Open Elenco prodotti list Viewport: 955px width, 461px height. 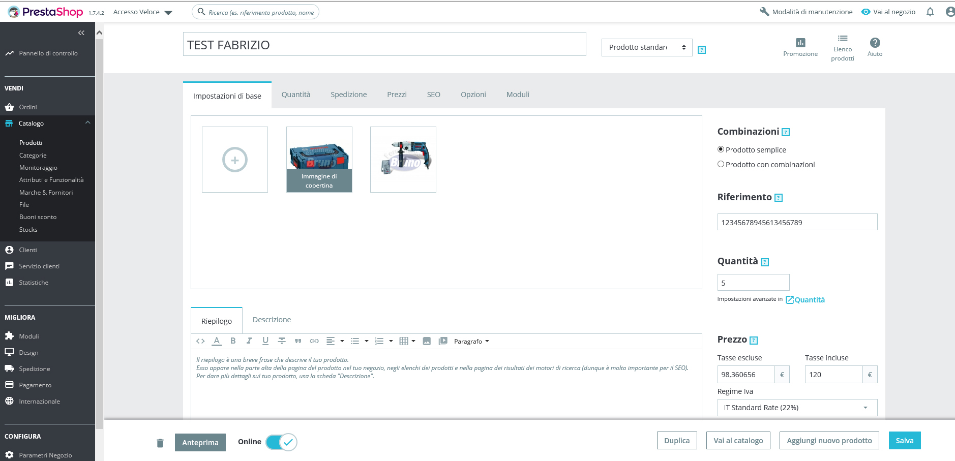coord(843,48)
